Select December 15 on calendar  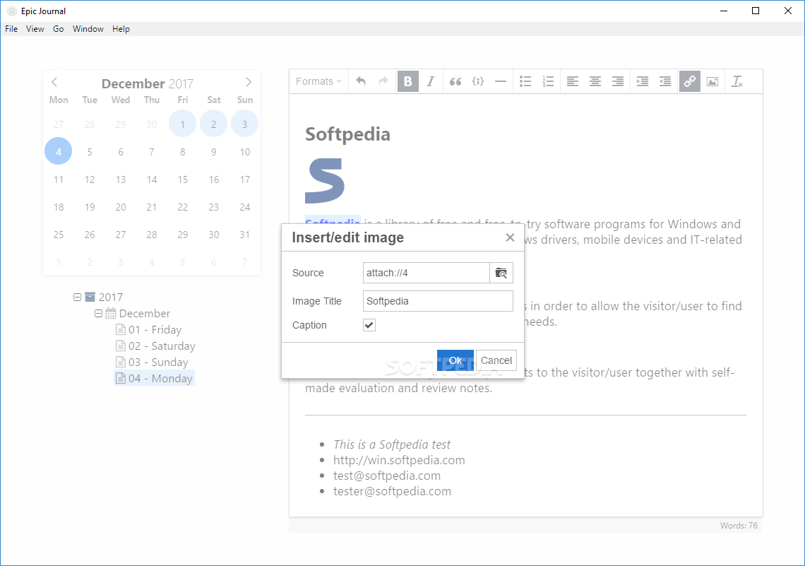(183, 179)
